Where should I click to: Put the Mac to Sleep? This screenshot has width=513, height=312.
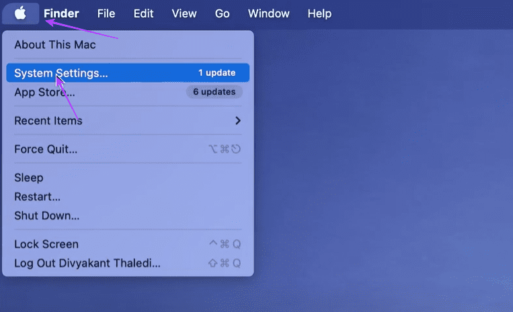[128, 178]
